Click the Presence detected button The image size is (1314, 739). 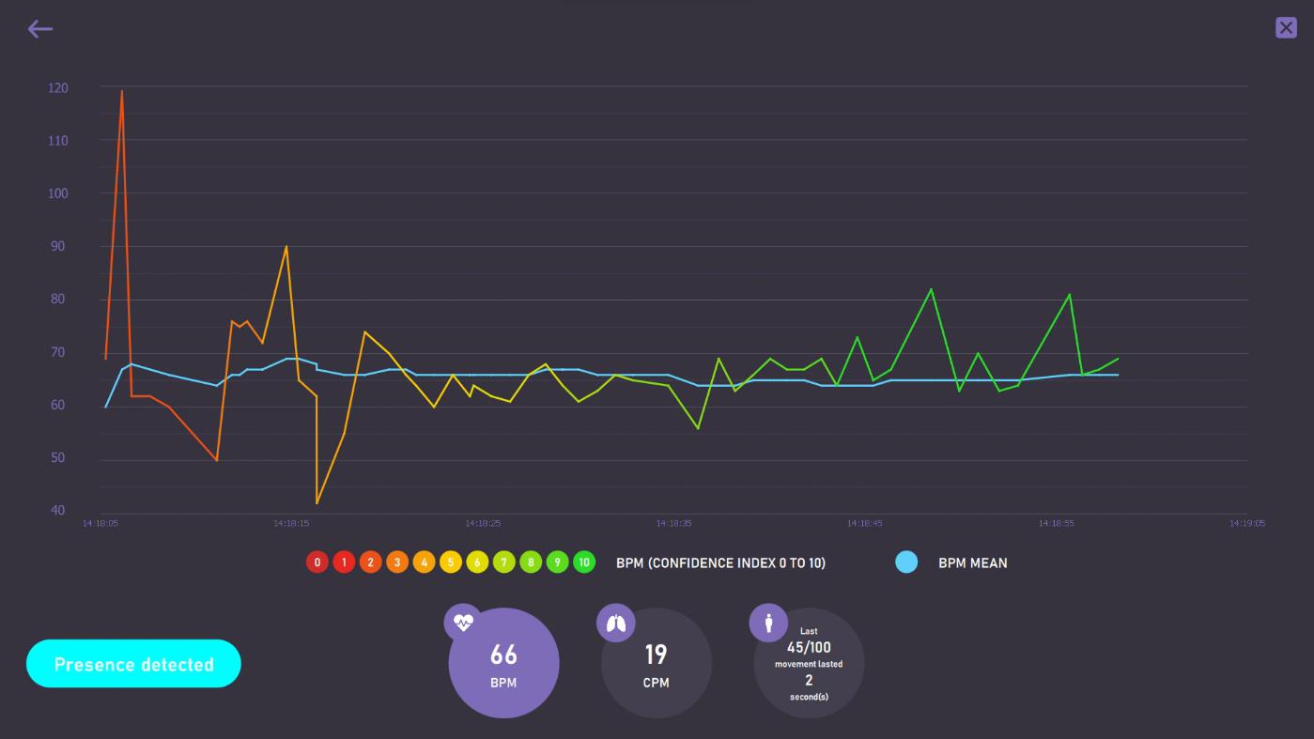133,664
